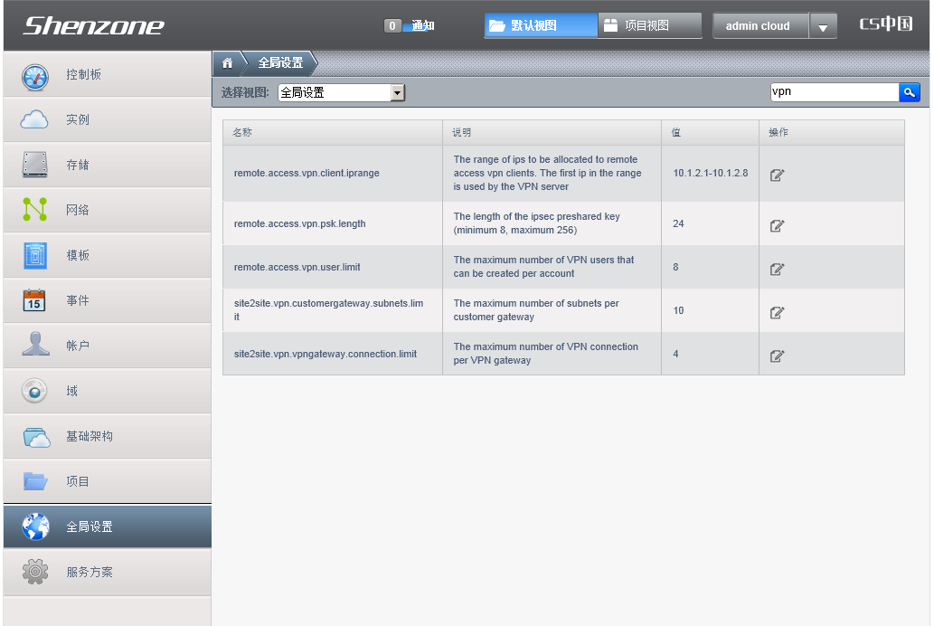Edit remote.access.vpn.psk.length setting
Image resolution: width=934 pixels, height=626 pixels.
(x=776, y=225)
